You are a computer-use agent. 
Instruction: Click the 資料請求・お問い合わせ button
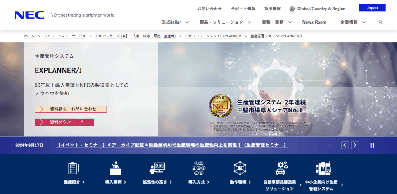[x=71, y=109]
